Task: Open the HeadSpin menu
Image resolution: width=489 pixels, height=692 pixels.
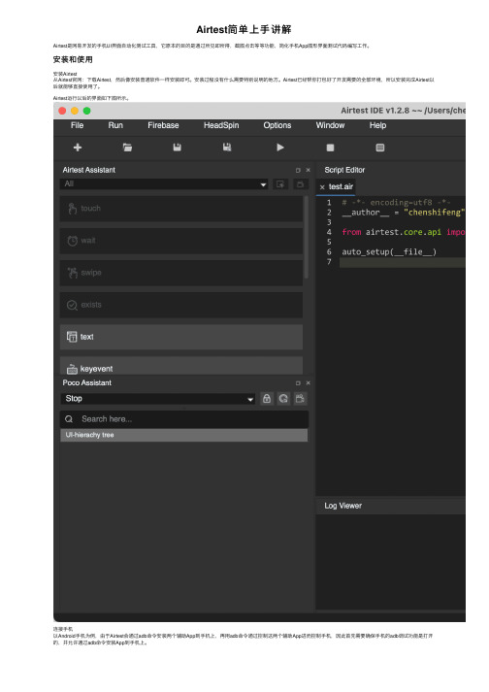Action: 221,125
